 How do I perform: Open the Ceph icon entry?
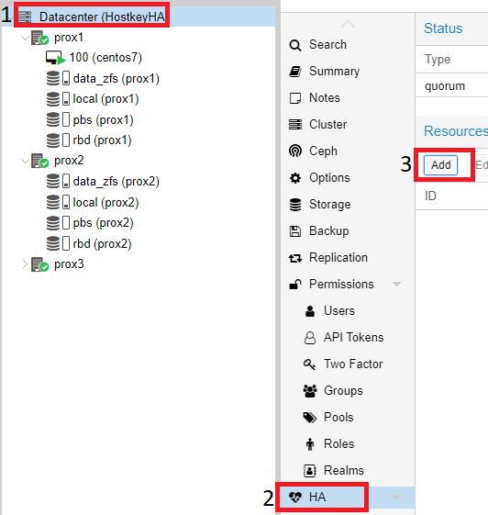coord(295,151)
